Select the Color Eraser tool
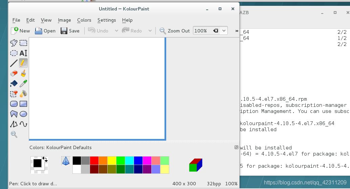Screen dimensions: 350x189 14,94
